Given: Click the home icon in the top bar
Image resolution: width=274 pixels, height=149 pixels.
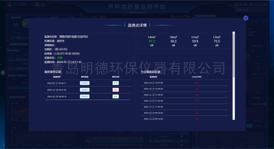Looking at the screenshot, I should pyautogui.click(x=37, y=4).
